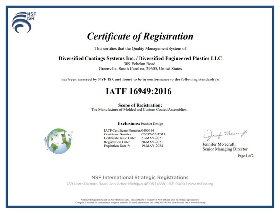Select the 'Authorized Registration' fine print line

coord(140,200)
